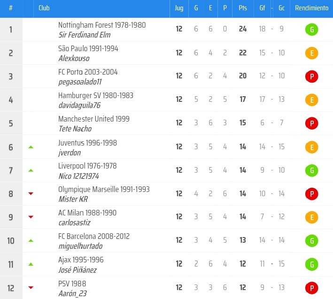333x299 pixels.
Task: Sort table by Pts column header
Action: click(x=242, y=8)
